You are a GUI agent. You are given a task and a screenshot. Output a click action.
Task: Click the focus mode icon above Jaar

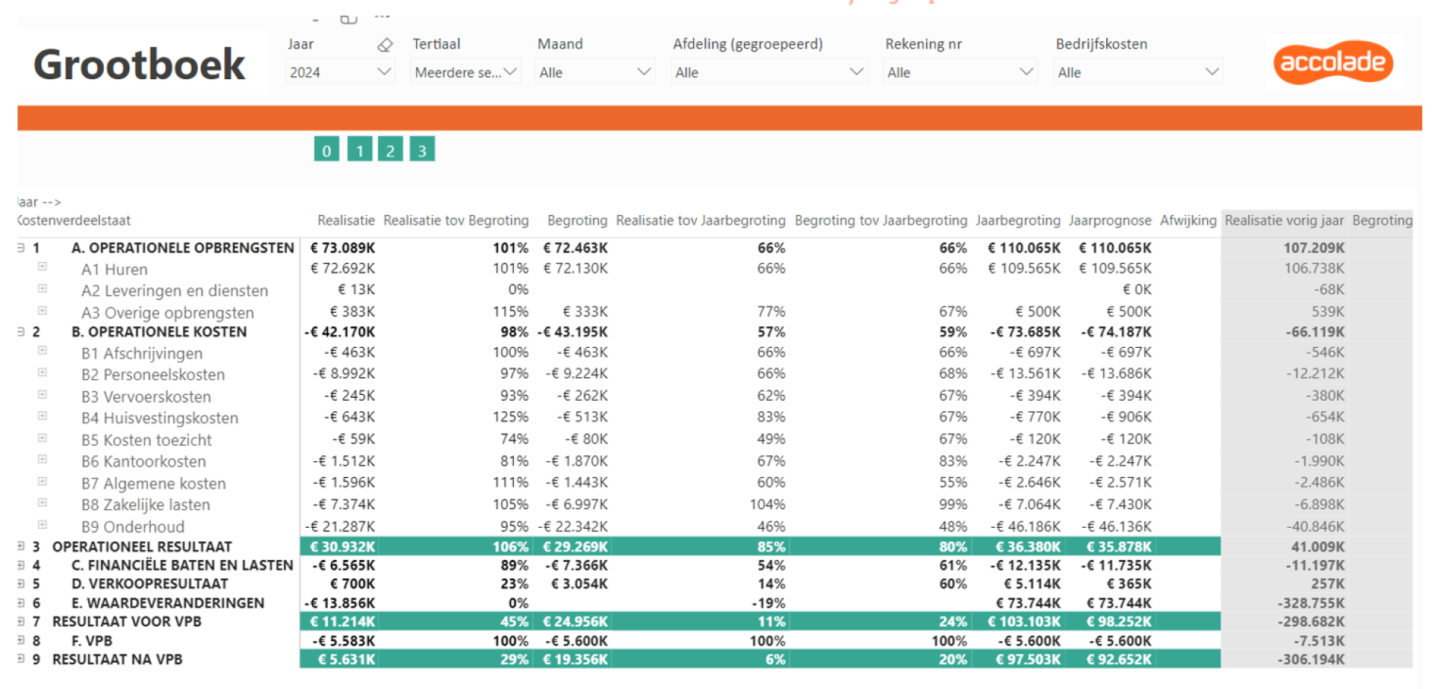(348, 19)
